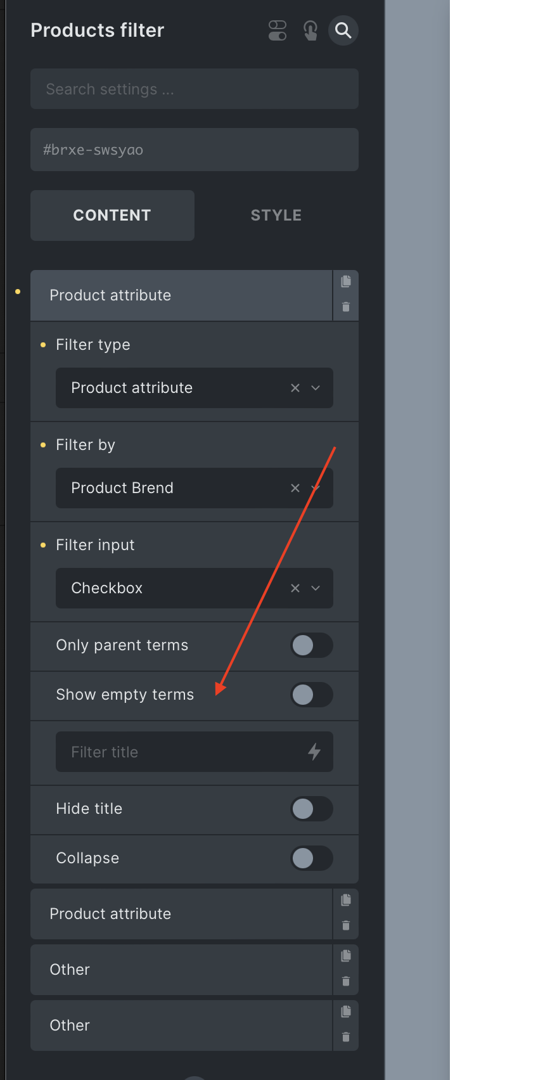550x1080 pixels.
Task: Enable the Only parent terms toggle
Action: coord(312,645)
